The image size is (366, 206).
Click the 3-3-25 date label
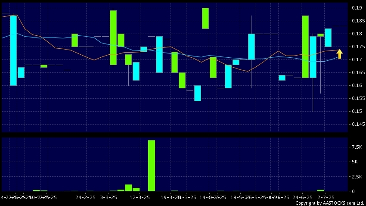tap(109, 197)
